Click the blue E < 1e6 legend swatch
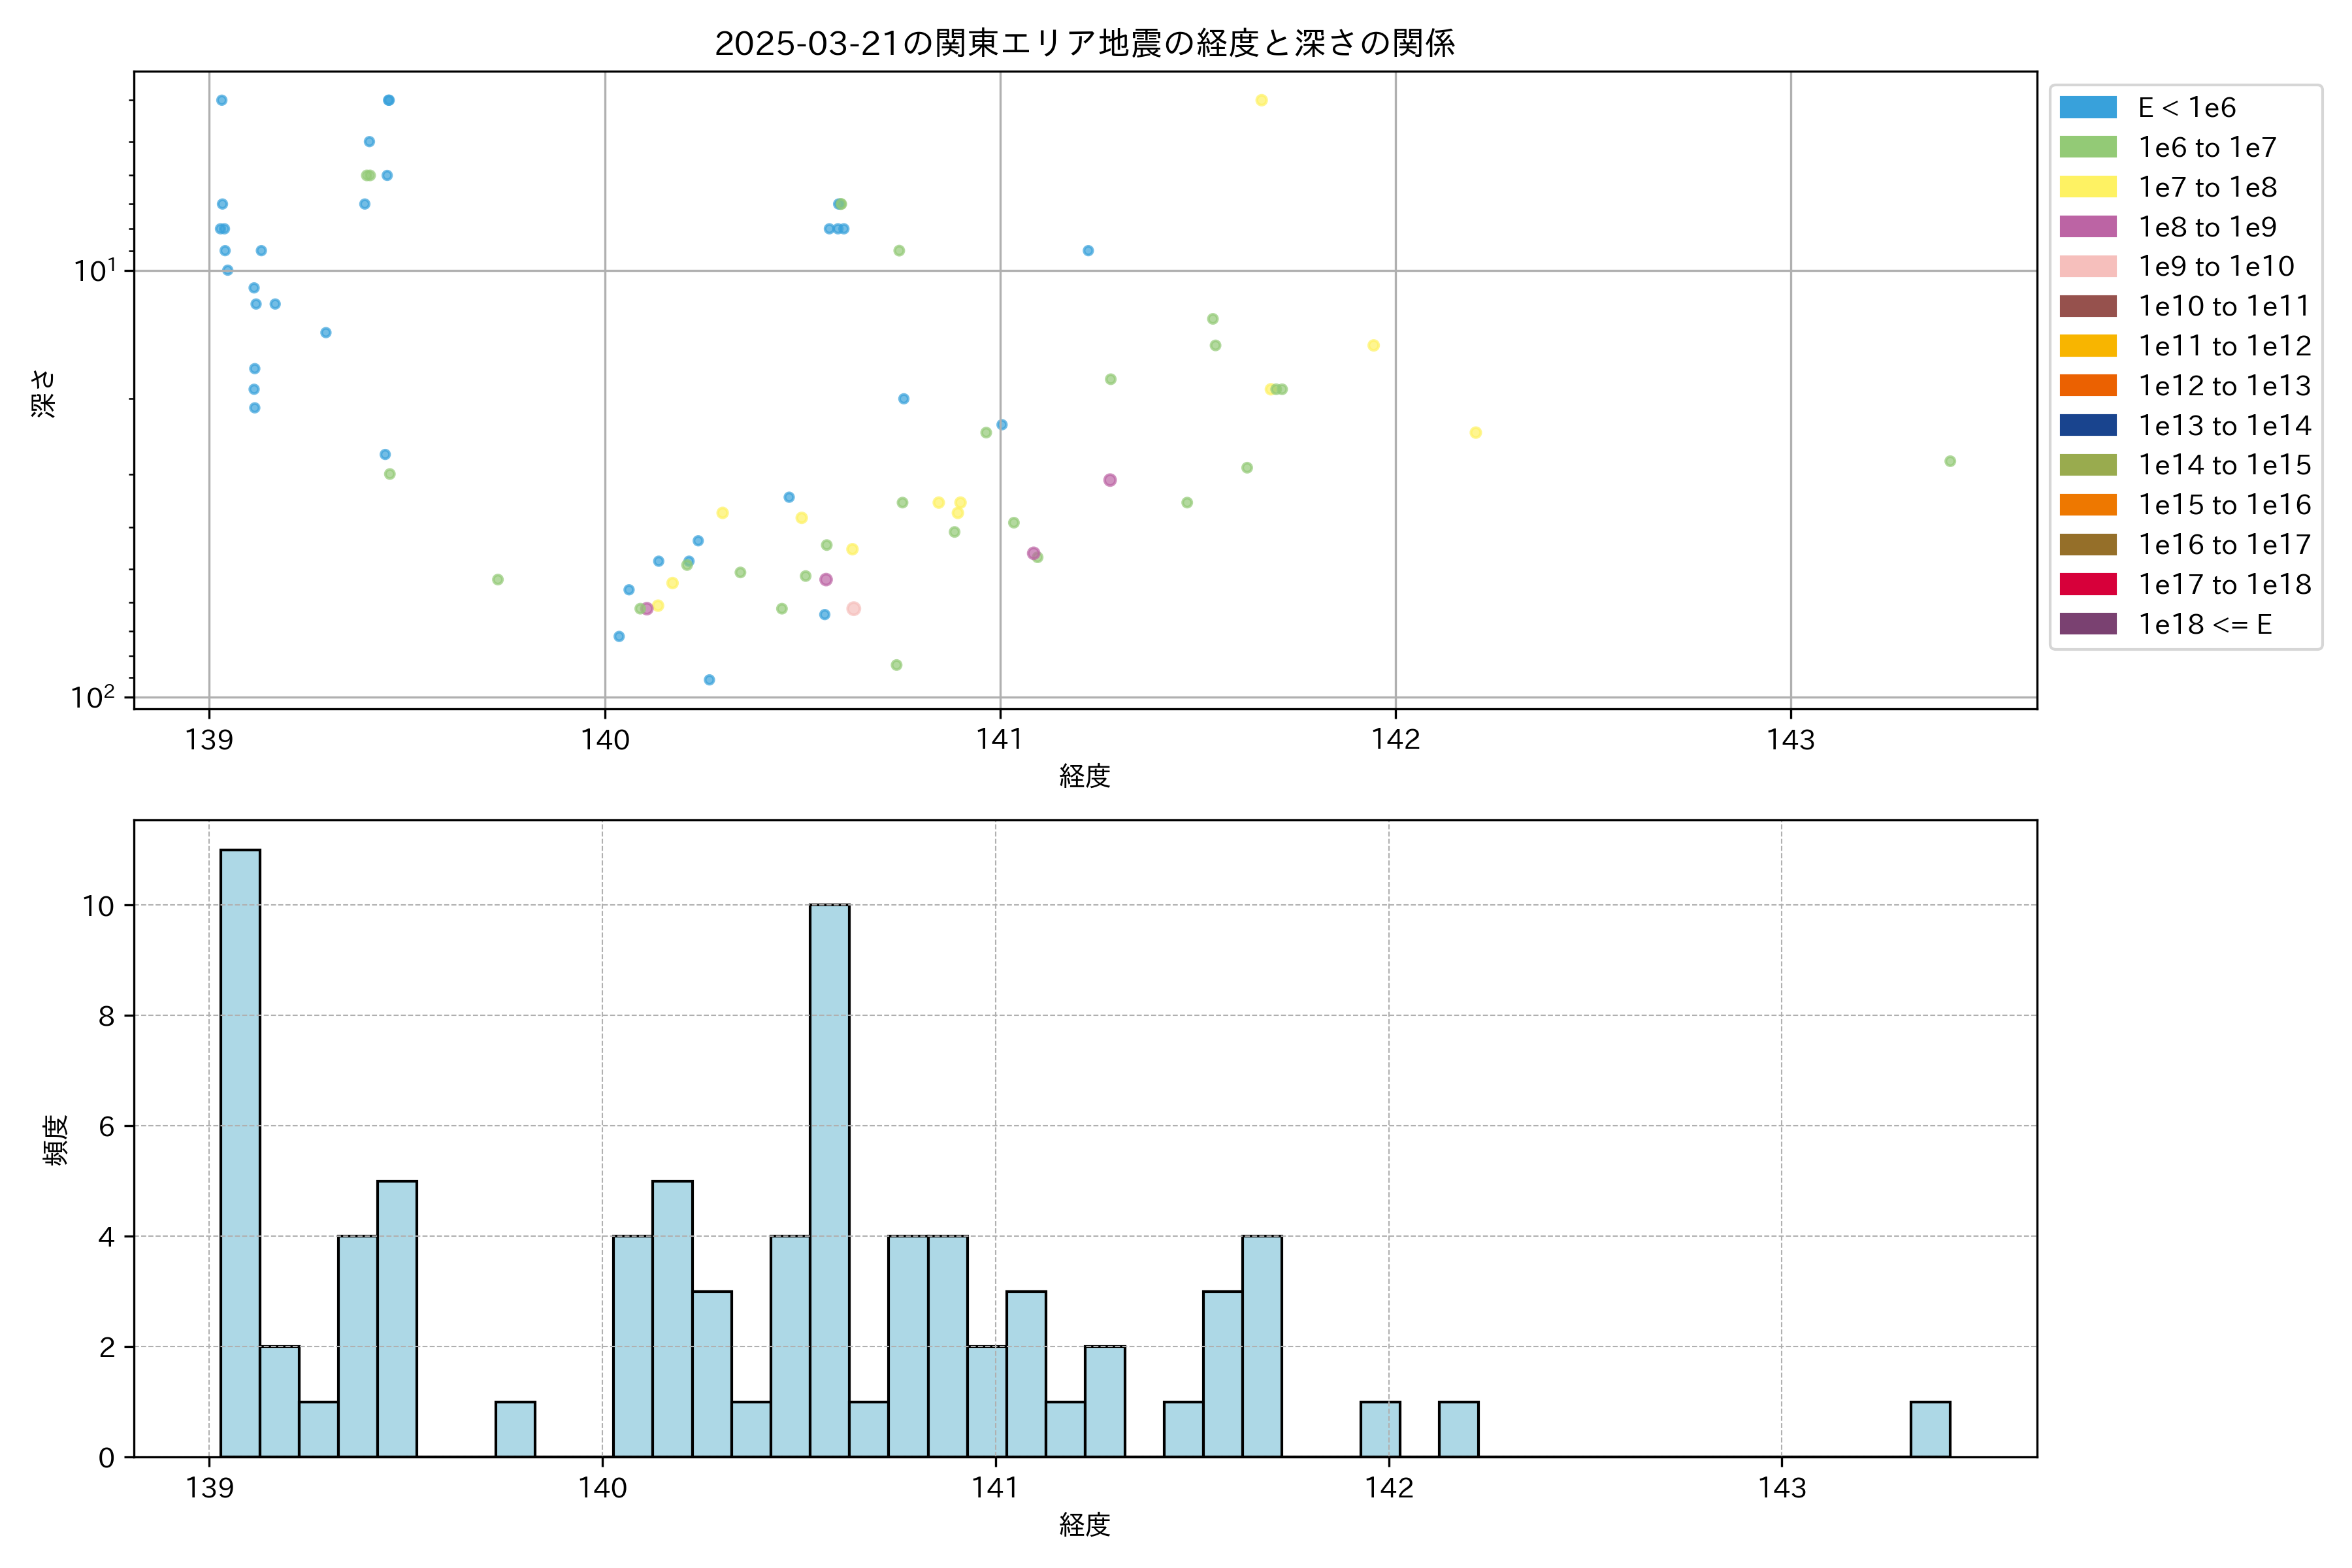This screenshot has height=1568, width=2352. click(2088, 107)
